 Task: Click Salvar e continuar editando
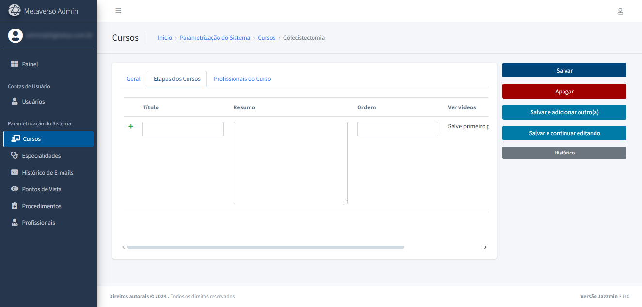(564, 133)
